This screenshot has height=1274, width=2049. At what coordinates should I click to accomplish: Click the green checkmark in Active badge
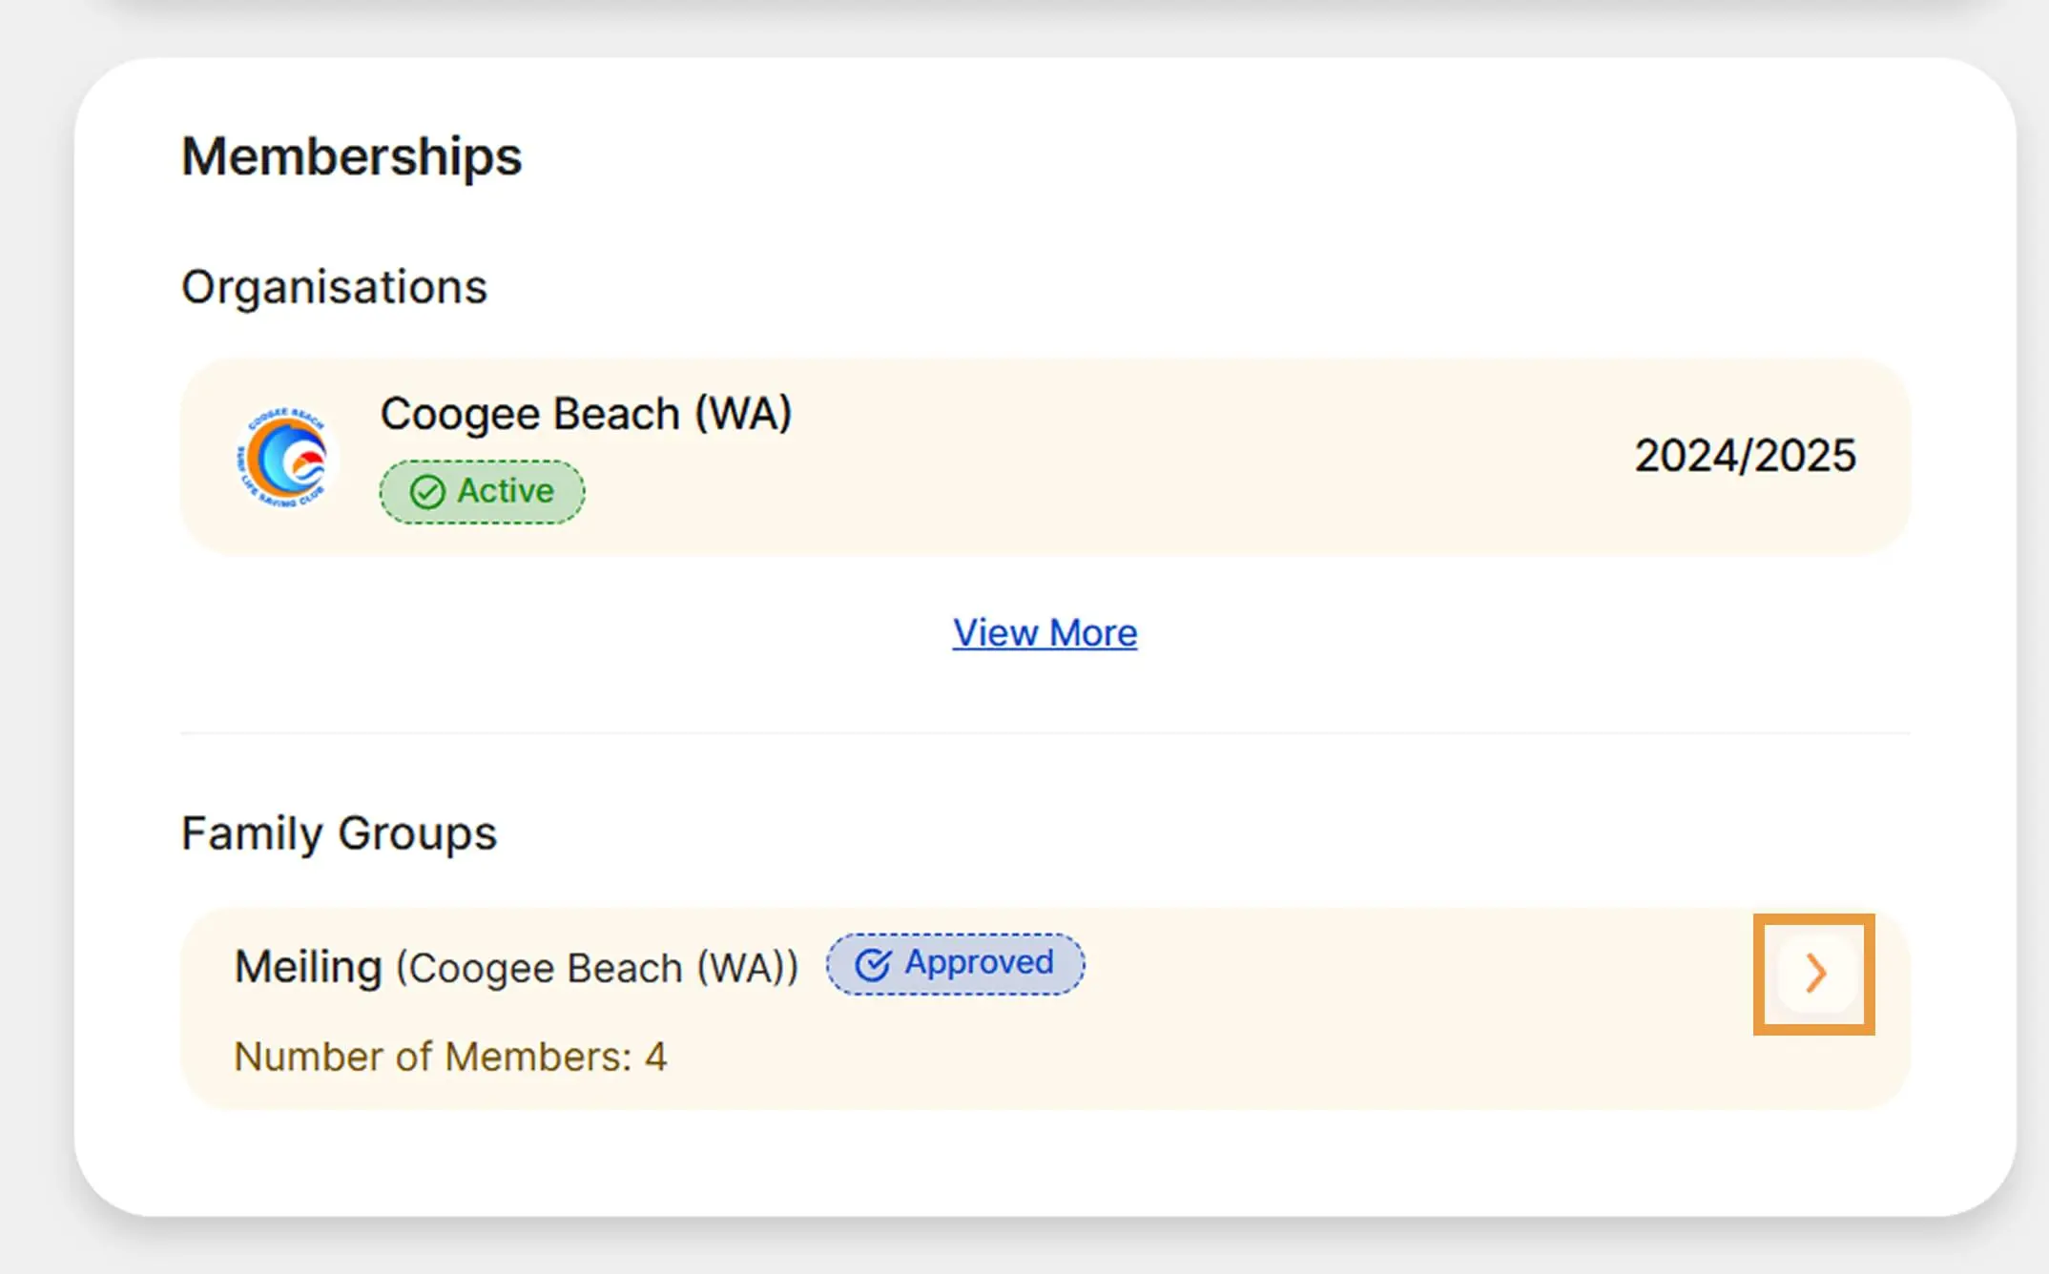click(427, 492)
